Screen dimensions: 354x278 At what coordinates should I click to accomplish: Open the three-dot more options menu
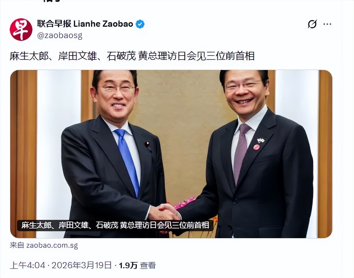click(x=327, y=24)
